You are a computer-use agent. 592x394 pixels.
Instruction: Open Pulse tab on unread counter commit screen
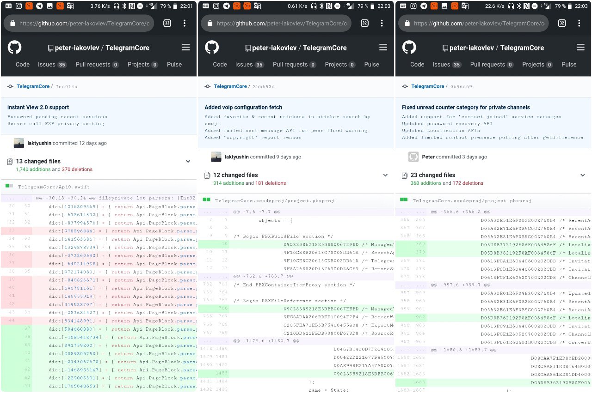coord(569,65)
